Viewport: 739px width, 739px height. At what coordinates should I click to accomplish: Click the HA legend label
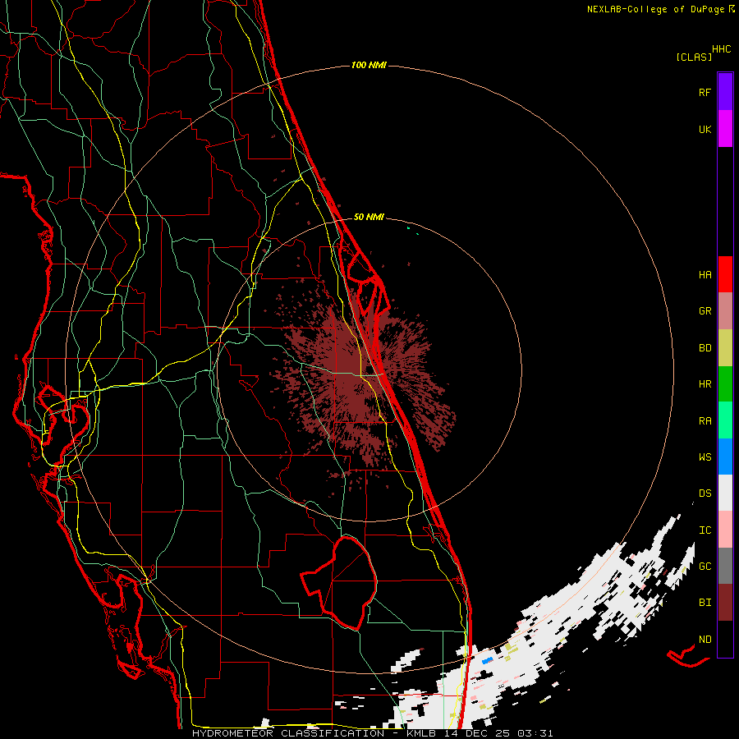click(705, 275)
